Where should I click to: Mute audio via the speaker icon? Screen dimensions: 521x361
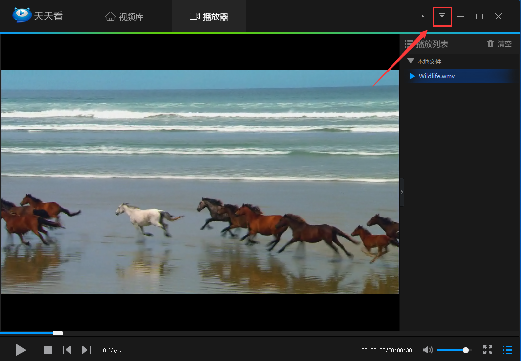(x=427, y=350)
